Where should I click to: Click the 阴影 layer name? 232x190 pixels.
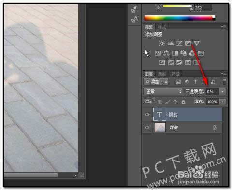[x=173, y=115]
